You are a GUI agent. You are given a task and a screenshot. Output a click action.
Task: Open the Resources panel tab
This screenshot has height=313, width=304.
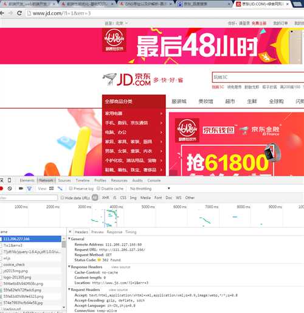[x=119, y=181]
